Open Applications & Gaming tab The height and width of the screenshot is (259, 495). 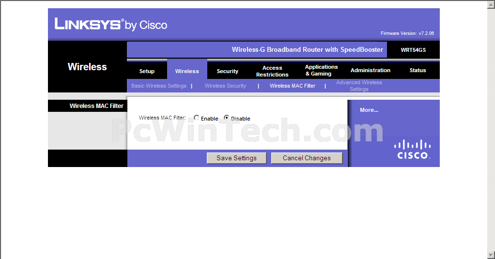[x=321, y=70]
